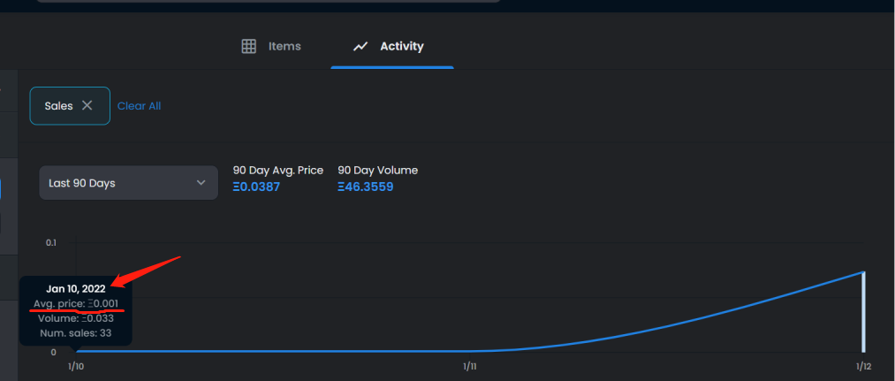This screenshot has width=895, height=381.
Task: Click the Num. sales line in tooltip
Action: pos(75,333)
